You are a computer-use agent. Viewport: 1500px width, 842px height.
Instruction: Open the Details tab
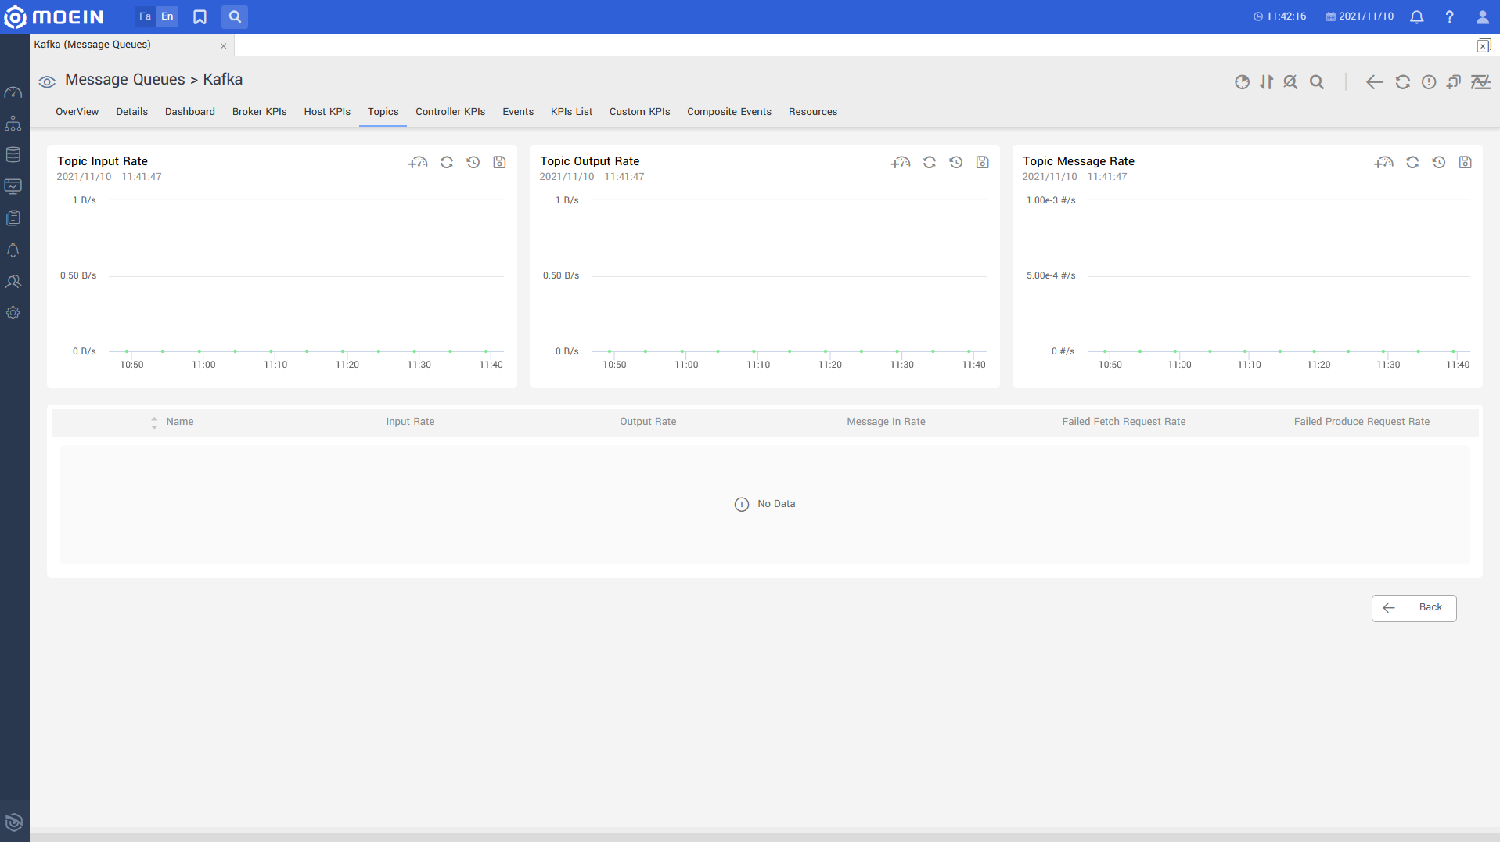132,112
